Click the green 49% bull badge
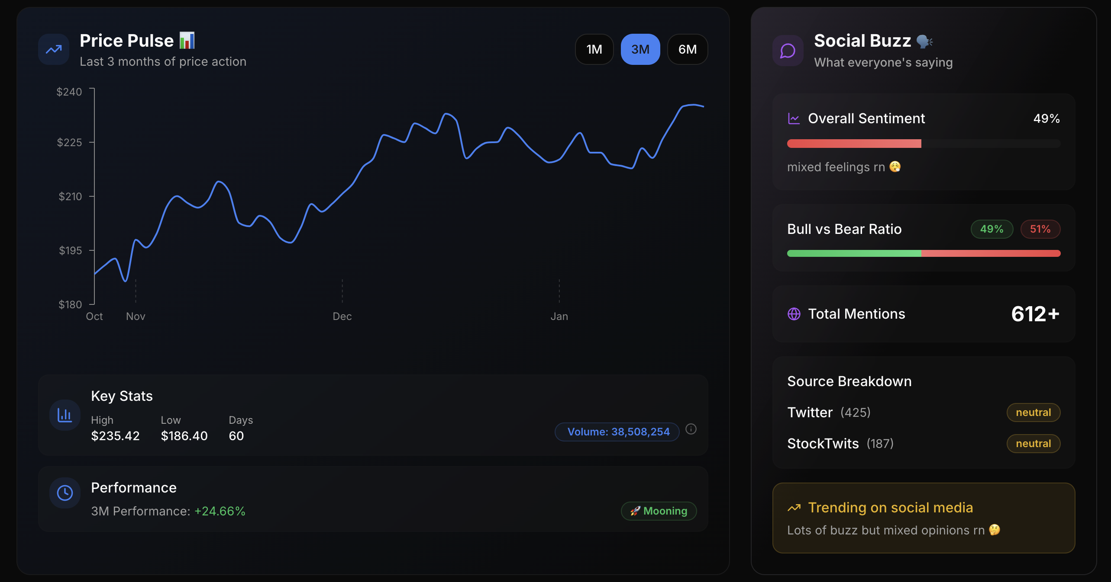The height and width of the screenshot is (582, 1111). pos(992,229)
